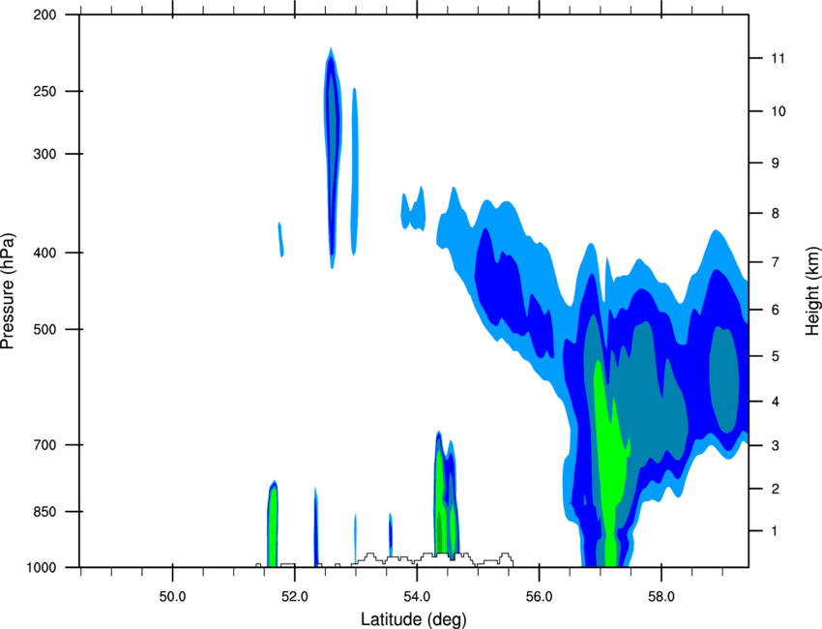Viewport: 822px width, 629px height.
Task: Click the 2 km height tick label
Action: point(776,489)
